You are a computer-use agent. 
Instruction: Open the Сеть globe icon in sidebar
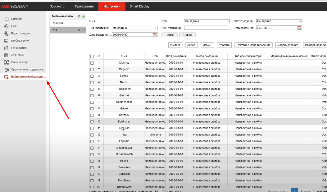[6, 26]
